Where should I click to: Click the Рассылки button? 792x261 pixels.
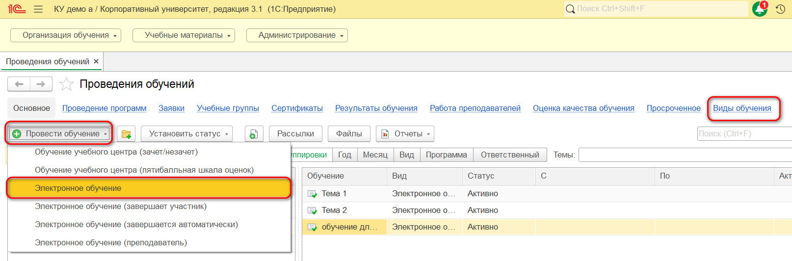[295, 133]
